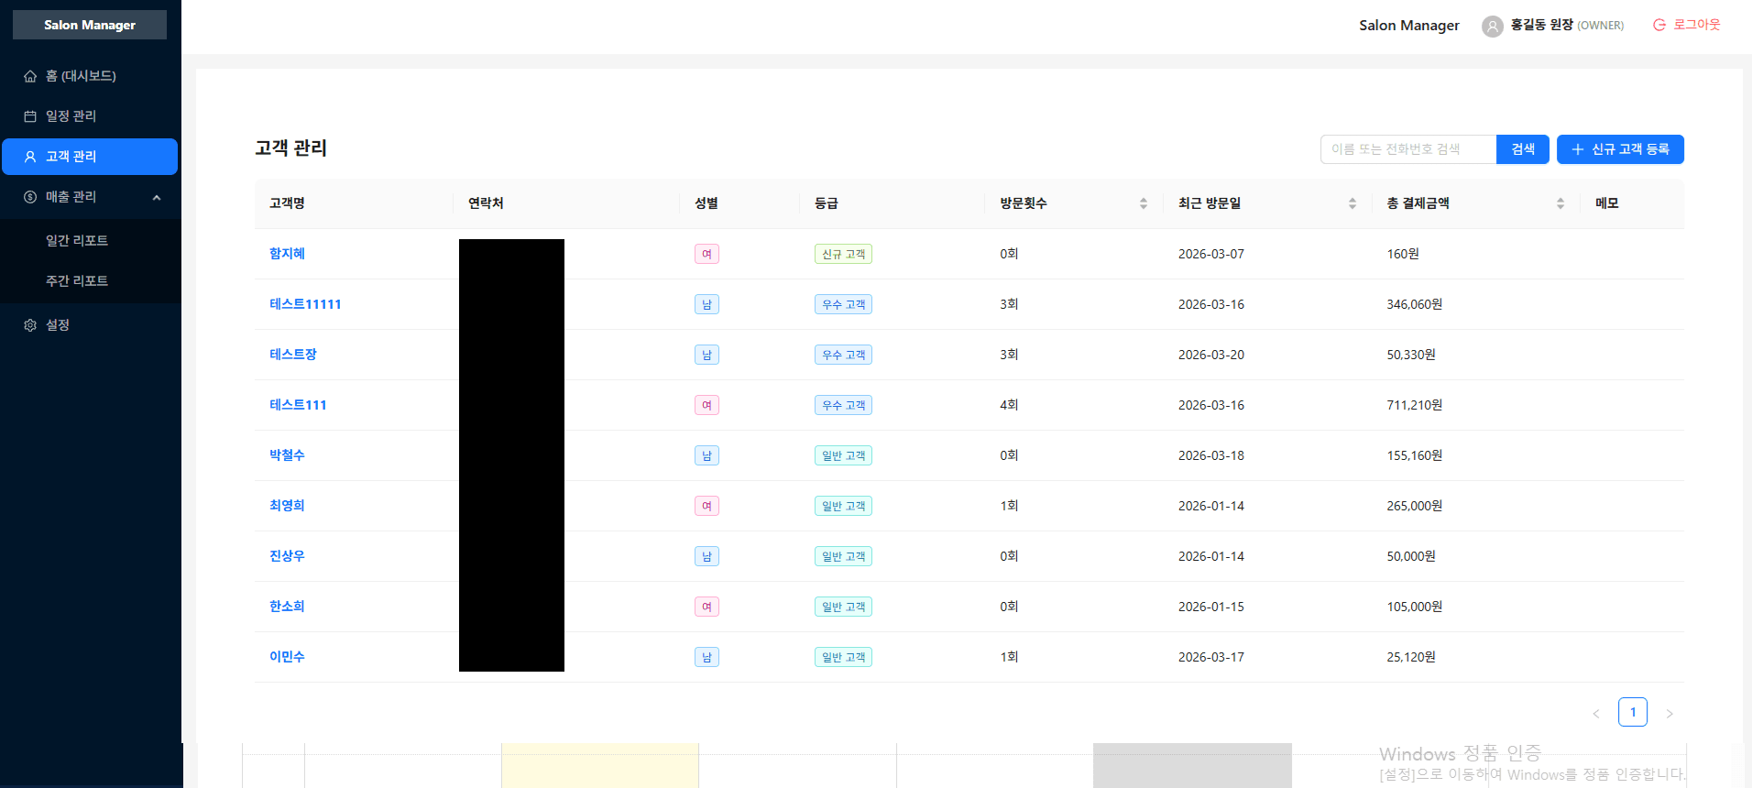The width and height of the screenshot is (1752, 788).
Task: Focus the name or phone search field
Action: (x=1407, y=149)
